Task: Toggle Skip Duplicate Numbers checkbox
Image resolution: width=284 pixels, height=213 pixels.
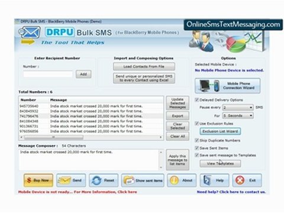Action: point(196,140)
